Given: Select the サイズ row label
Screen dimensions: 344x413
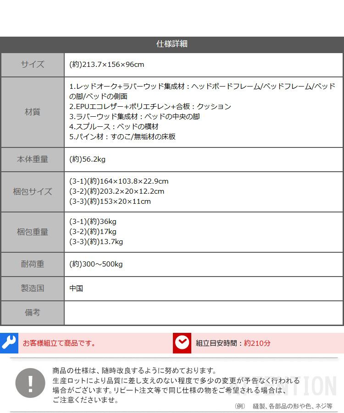Looking at the screenshot, I should 33,65.
